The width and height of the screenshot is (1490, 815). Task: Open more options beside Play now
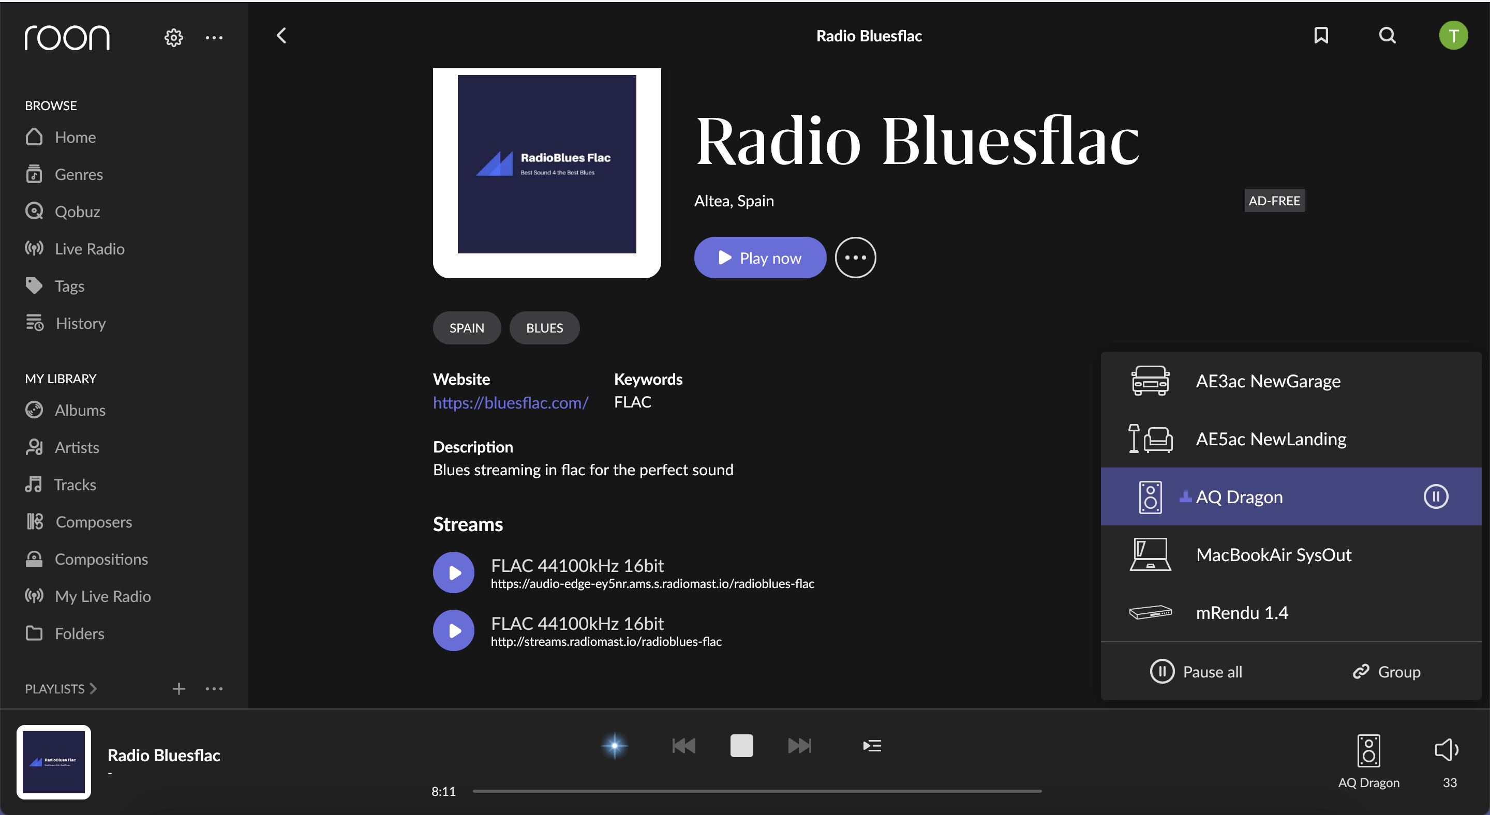(x=855, y=258)
